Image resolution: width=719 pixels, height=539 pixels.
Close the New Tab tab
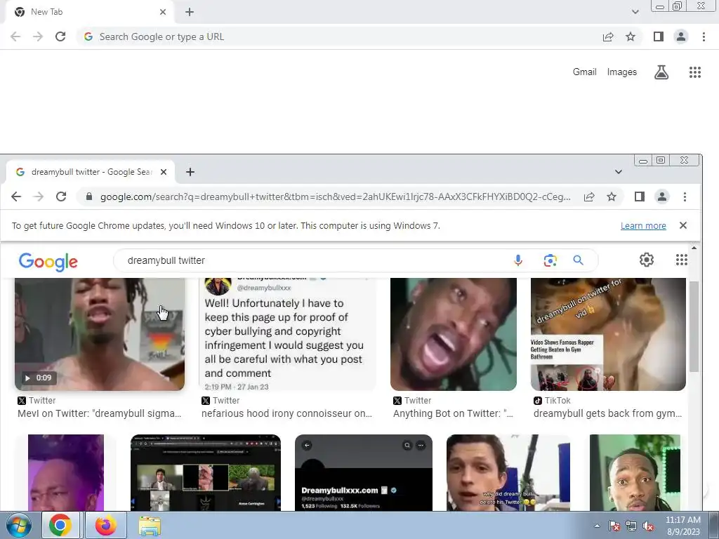(163, 12)
